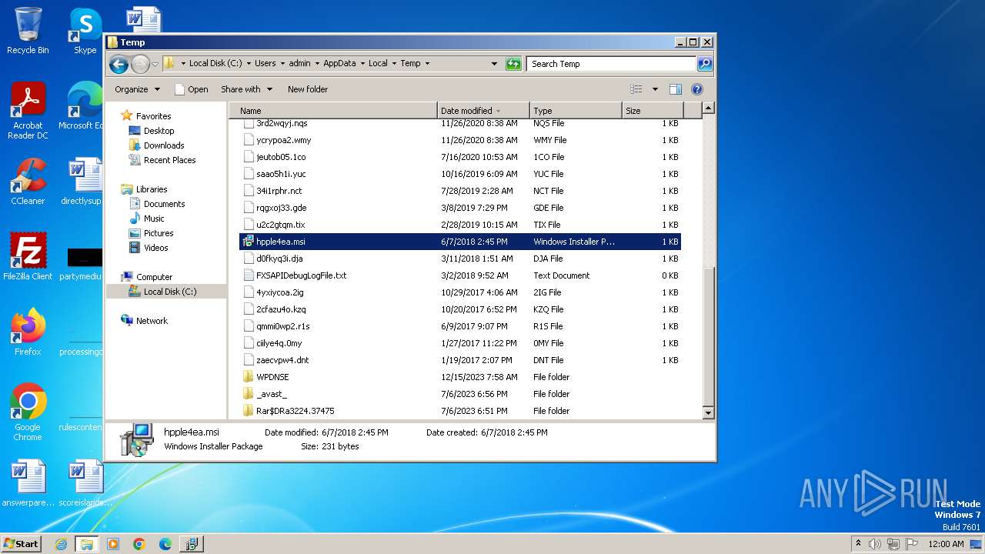
Task: Click Local Disk (C:) in the breadcrumb
Action: pyautogui.click(x=215, y=64)
